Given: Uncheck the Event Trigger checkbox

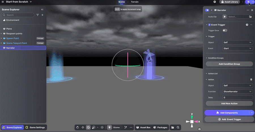Looking at the screenshot, I should tap(209, 25).
